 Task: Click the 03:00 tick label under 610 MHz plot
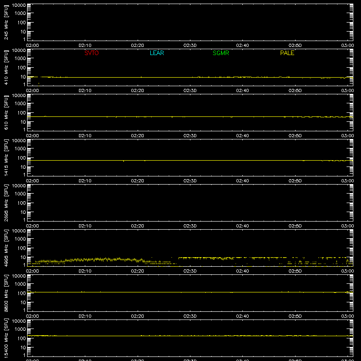(347, 136)
